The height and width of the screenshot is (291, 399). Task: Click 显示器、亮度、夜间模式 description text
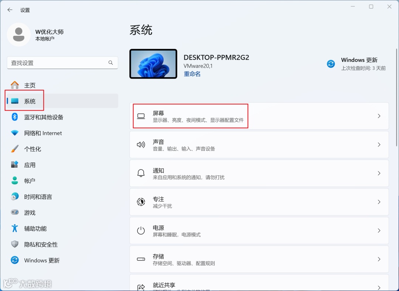198,120
